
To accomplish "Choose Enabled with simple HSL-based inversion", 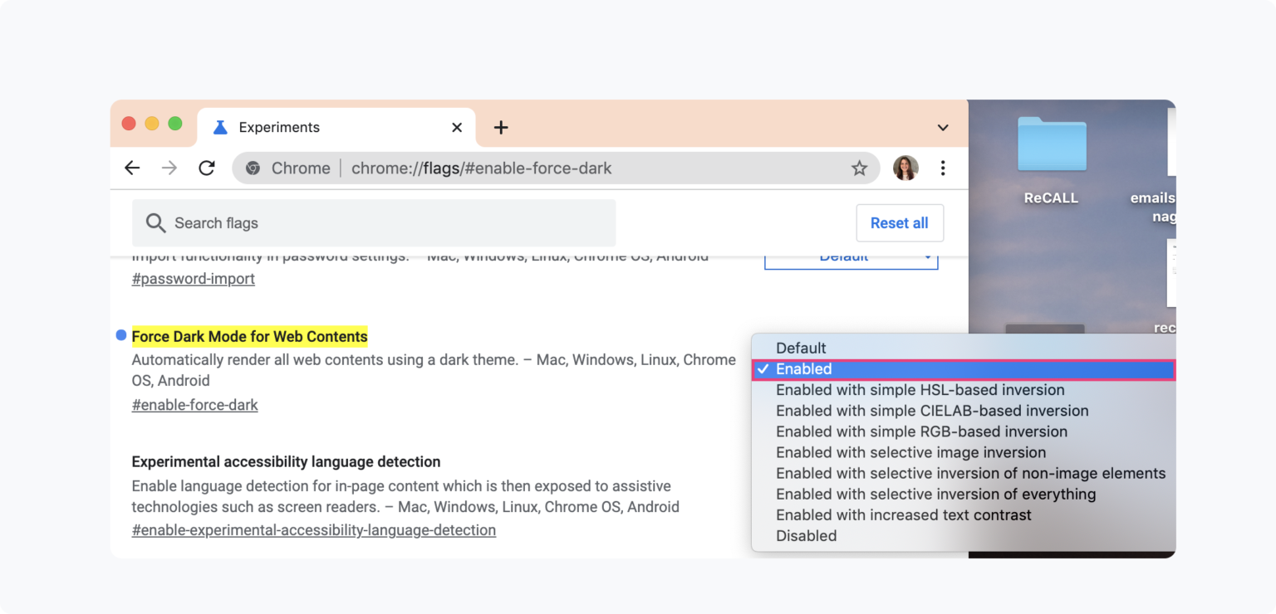I will tap(920, 390).
